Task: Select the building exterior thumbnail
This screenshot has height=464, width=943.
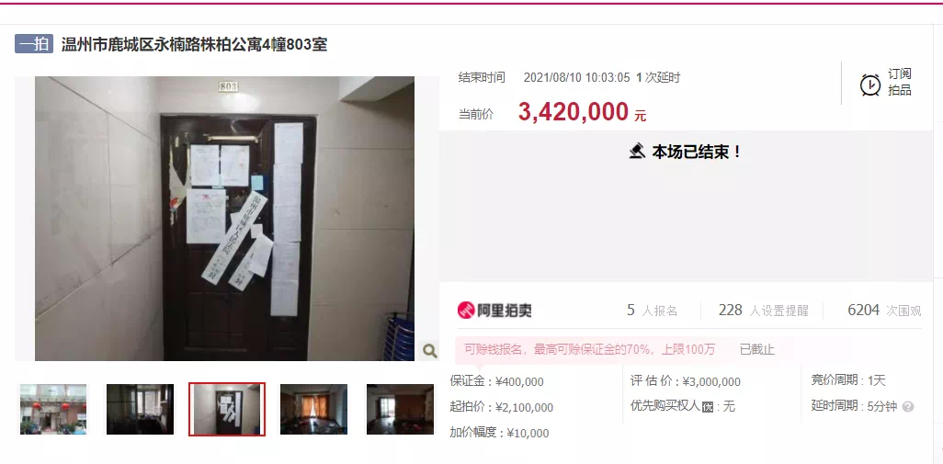Action: tap(53, 409)
